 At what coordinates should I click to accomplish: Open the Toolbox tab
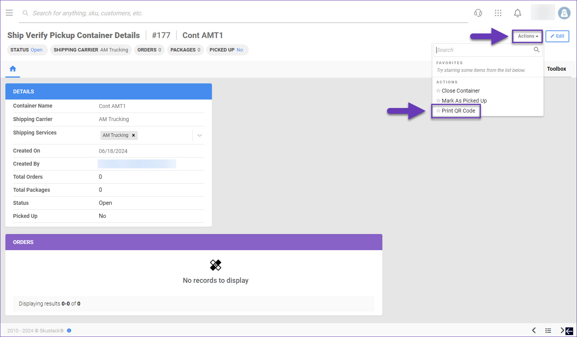pos(556,69)
